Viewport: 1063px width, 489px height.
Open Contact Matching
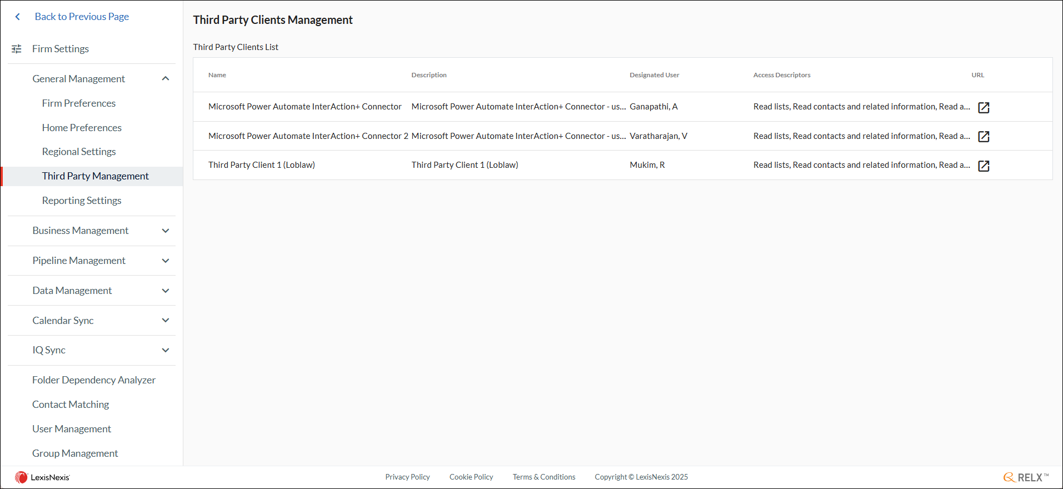pos(71,405)
